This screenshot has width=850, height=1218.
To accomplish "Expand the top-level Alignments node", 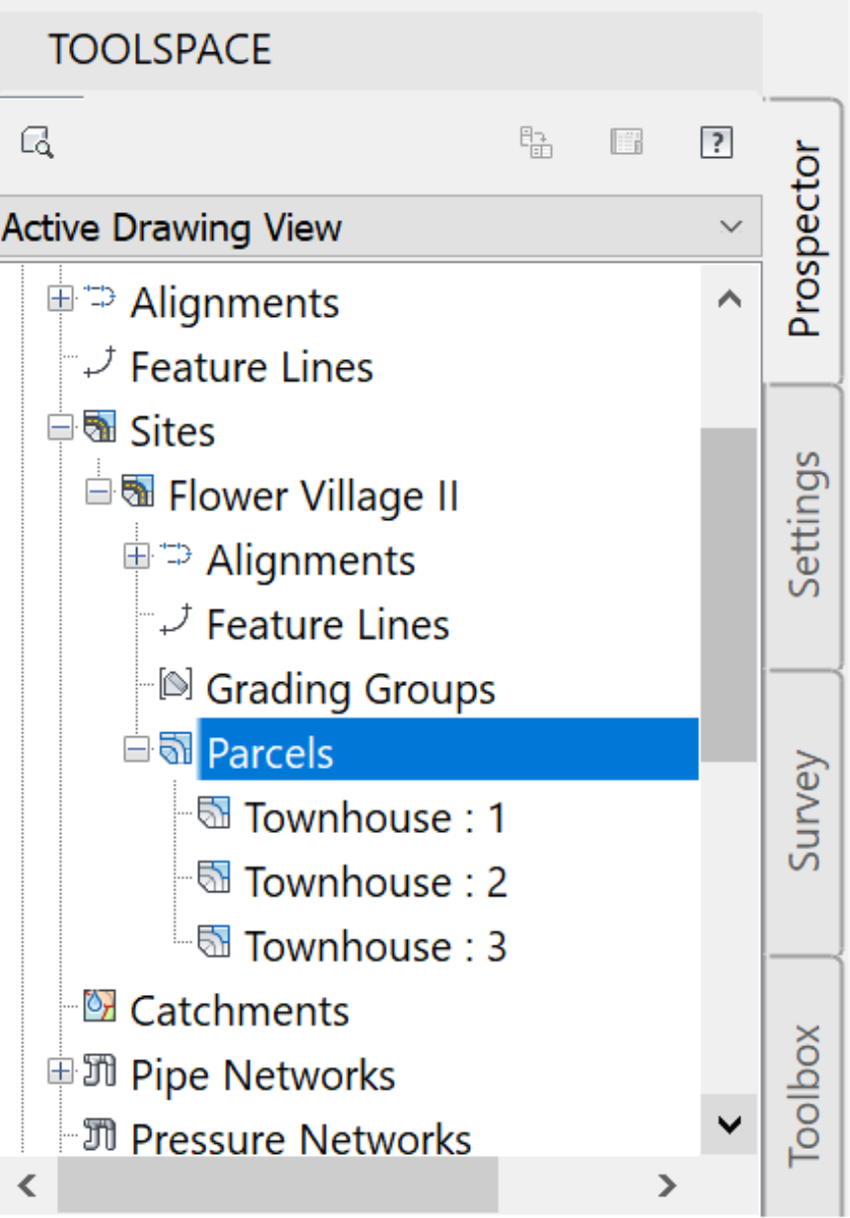I will pyautogui.click(x=60, y=298).
